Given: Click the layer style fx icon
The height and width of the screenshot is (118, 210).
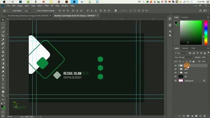Looking at the screenshot, I should pyautogui.click(x=184, y=116).
